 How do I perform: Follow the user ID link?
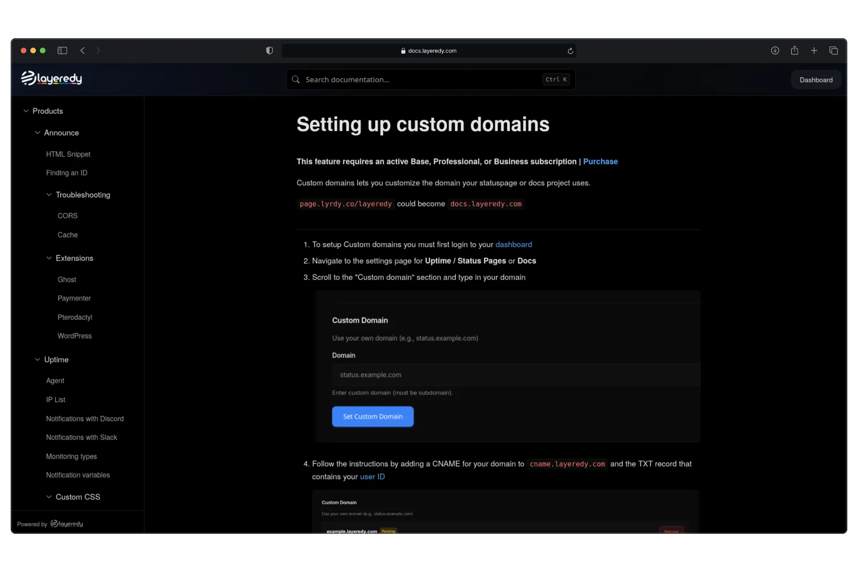click(x=372, y=477)
